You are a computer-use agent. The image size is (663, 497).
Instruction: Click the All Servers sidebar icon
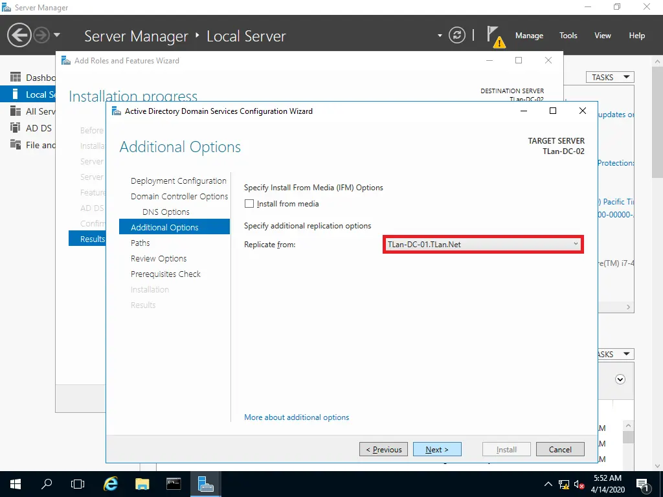[16, 111]
